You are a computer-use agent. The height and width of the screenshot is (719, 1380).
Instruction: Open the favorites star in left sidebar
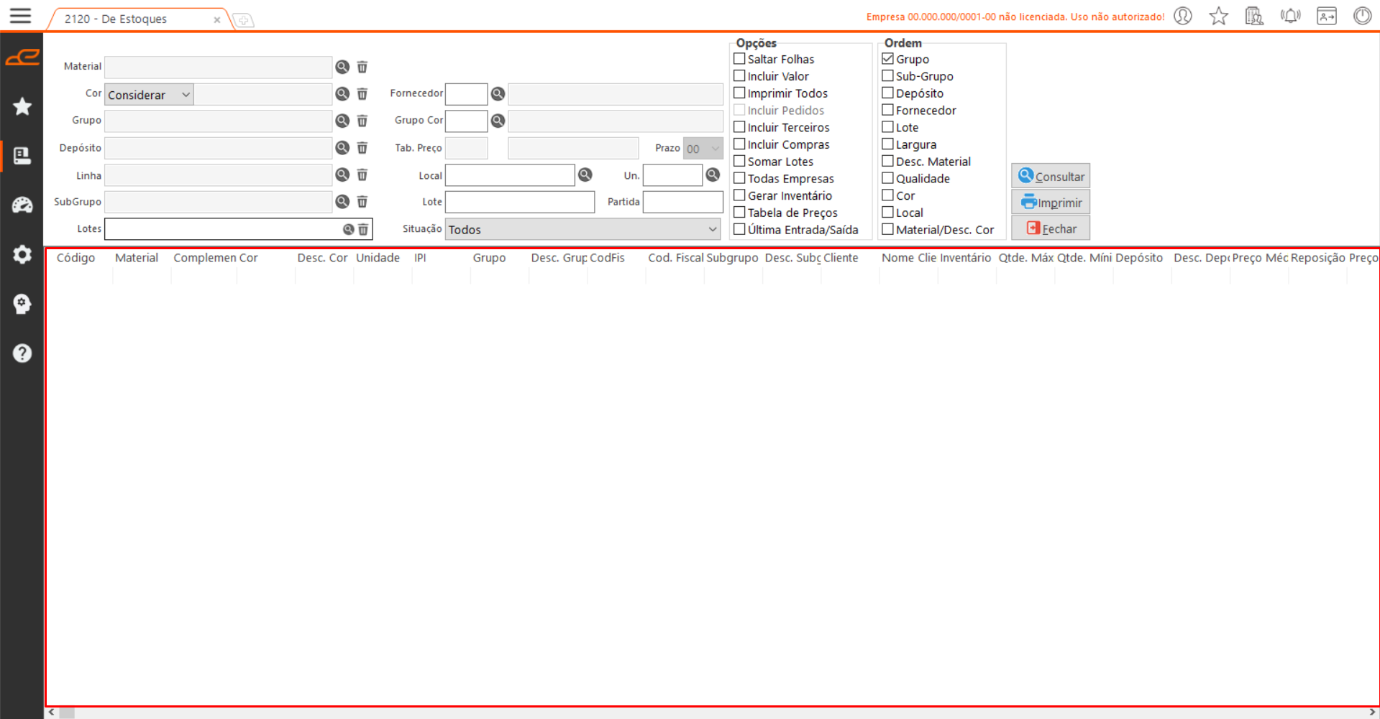tap(22, 106)
